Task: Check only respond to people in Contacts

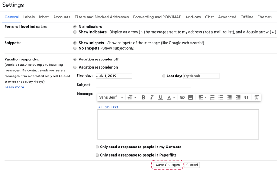Action: coord(97,147)
